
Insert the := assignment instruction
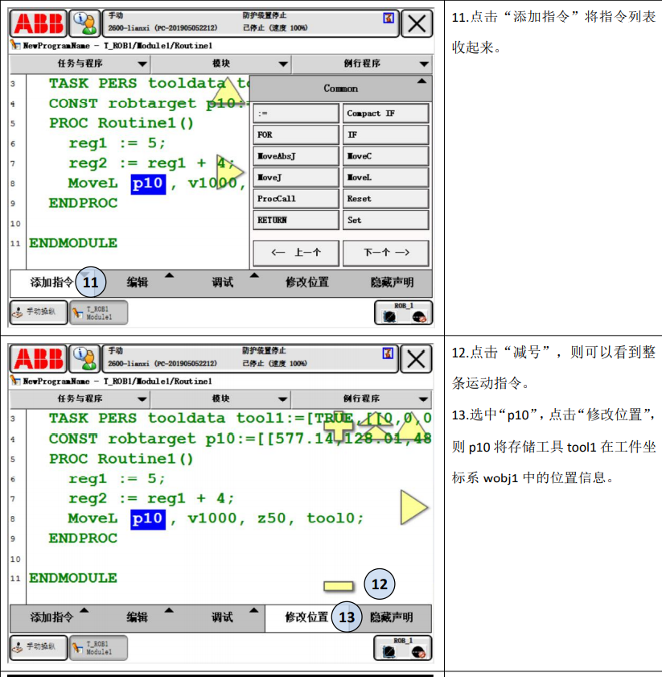click(296, 114)
